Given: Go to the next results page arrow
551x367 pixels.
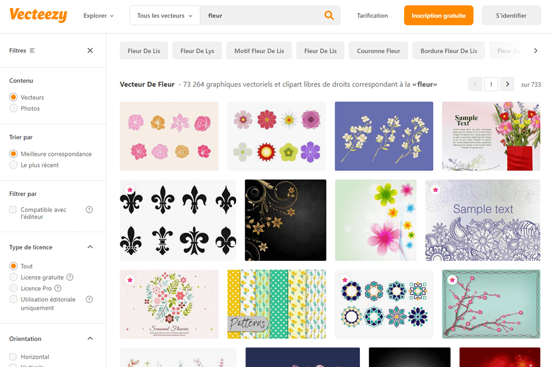Looking at the screenshot, I should point(507,84).
